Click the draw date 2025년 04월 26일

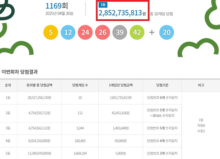59,13
